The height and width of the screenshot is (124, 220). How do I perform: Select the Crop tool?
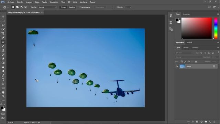(x=3, y=33)
